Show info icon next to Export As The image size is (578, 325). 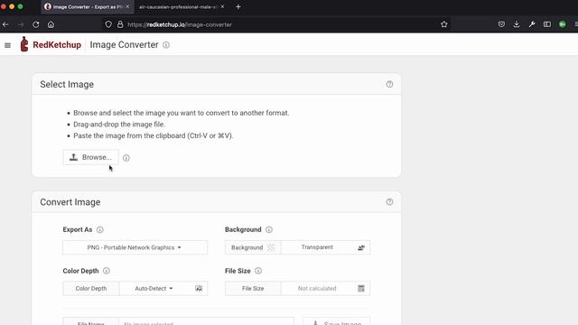(x=100, y=229)
